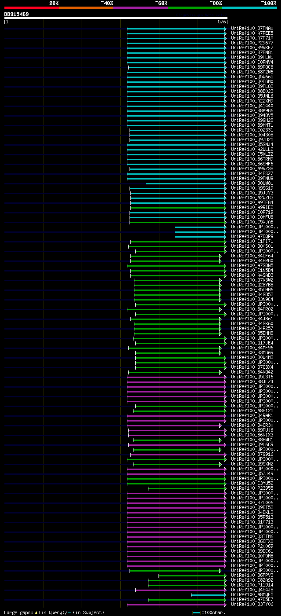Select the UniRef100_B6SHF6 label
This screenshot has height=616, width=281.
[x=252, y=164]
